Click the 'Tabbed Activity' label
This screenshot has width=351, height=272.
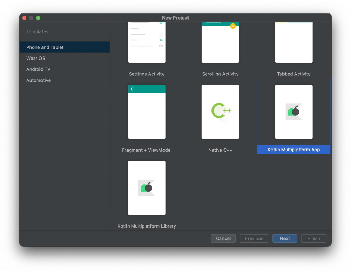click(294, 74)
